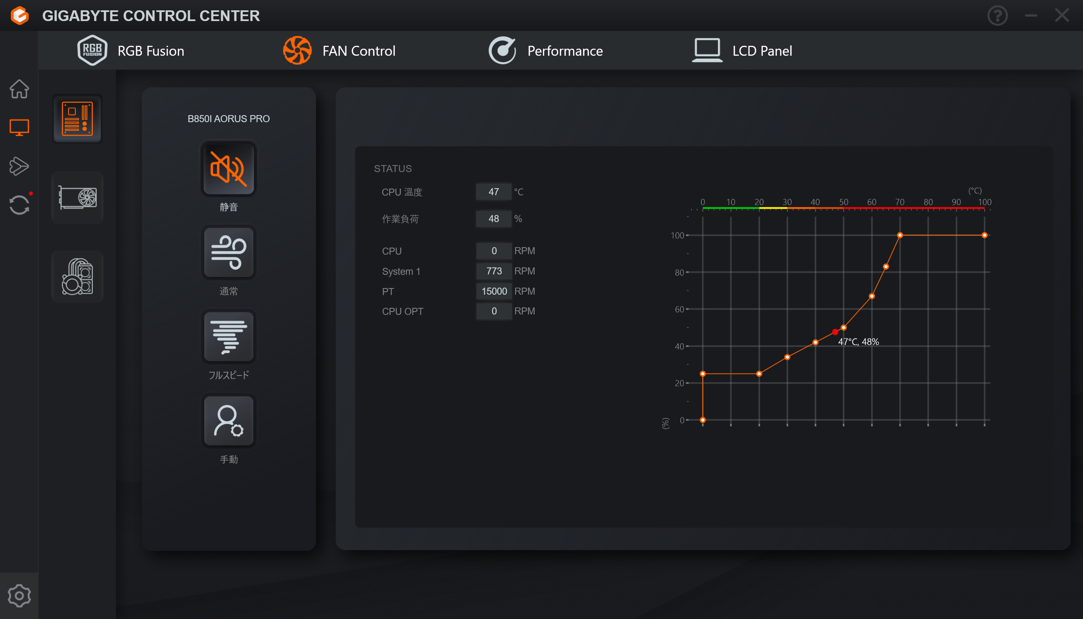Image resolution: width=1083 pixels, height=619 pixels.
Task: Select the motherboard device icon
Action: pyautogui.click(x=78, y=118)
